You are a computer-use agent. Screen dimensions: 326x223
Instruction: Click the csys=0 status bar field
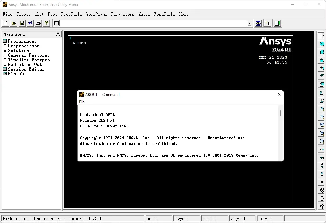pyautogui.click(x=242, y=219)
